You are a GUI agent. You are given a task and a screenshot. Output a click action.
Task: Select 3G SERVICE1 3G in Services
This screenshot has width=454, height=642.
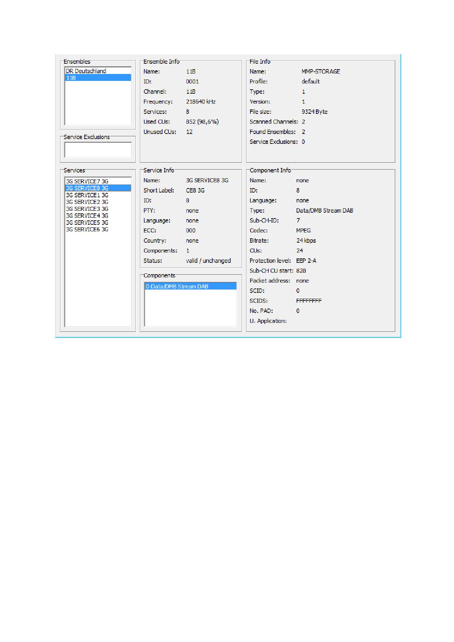[87, 195]
